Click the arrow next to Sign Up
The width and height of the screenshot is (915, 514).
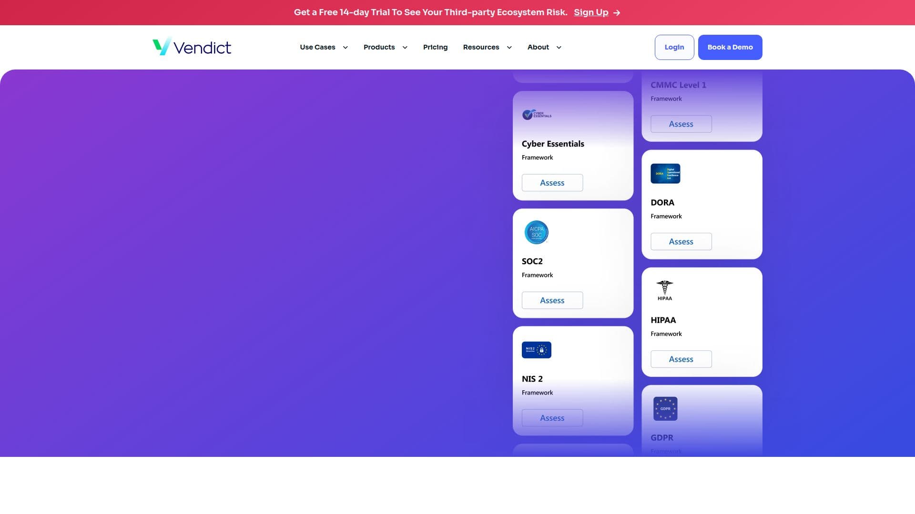tap(617, 13)
